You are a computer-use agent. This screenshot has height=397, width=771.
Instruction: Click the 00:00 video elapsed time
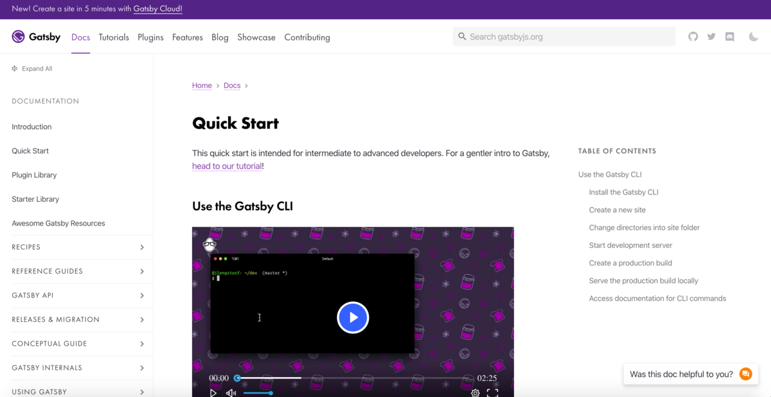pos(218,378)
